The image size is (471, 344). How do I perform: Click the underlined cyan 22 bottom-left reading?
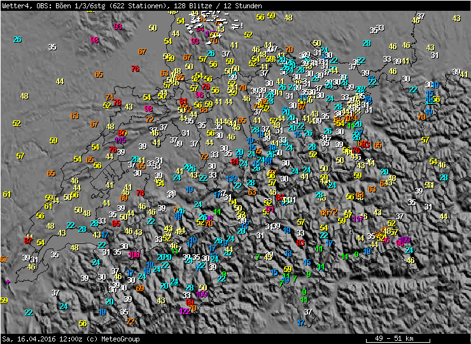29,313
